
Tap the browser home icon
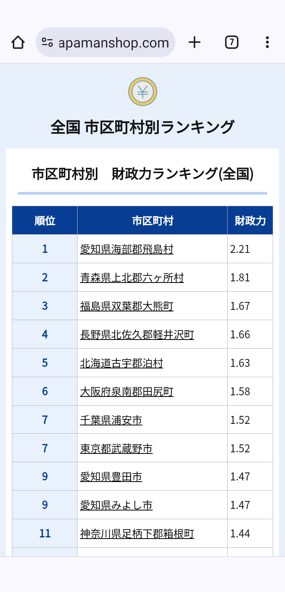coord(18,42)
